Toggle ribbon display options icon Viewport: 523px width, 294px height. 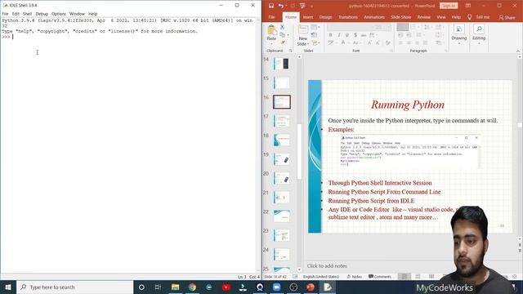click(x=468, y=6)
